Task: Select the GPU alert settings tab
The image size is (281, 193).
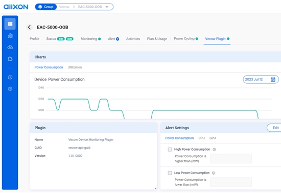Action: [213, 138]
